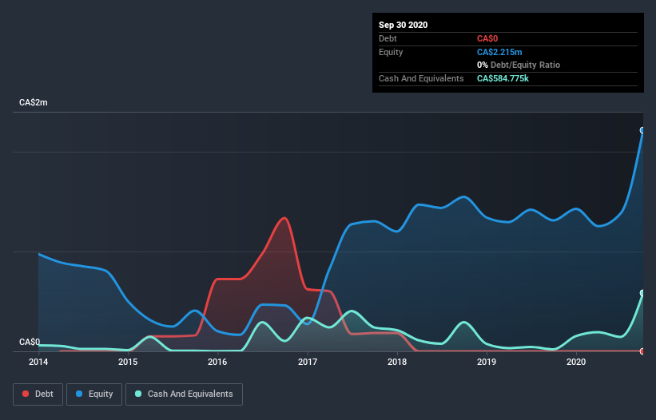This screenshot has height=420, width=656.
Task: Click the red CA$0 Debt value in tooltip
Action: point(487,39)
